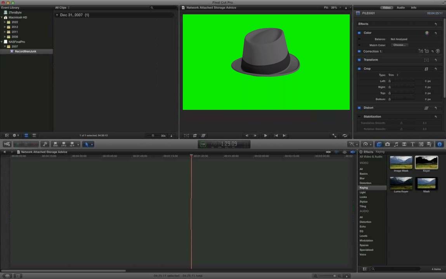The width and height of the screenshot is (446, 279).
Task: Toggle the Distort effect checkbox
Action: 359,108
